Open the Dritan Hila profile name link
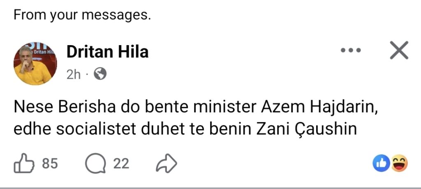This screenshot has height=189, width=421. coord(107,52)
